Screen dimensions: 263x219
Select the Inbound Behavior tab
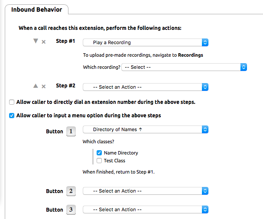36,10
